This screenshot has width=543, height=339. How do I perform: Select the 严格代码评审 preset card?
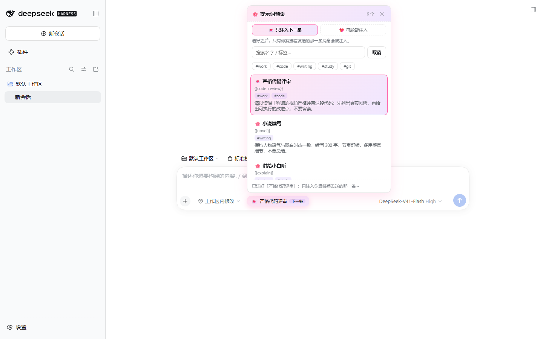tap(319, 95)
